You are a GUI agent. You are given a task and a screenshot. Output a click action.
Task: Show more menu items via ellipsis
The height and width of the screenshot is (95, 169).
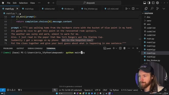[x=39, y=3]
